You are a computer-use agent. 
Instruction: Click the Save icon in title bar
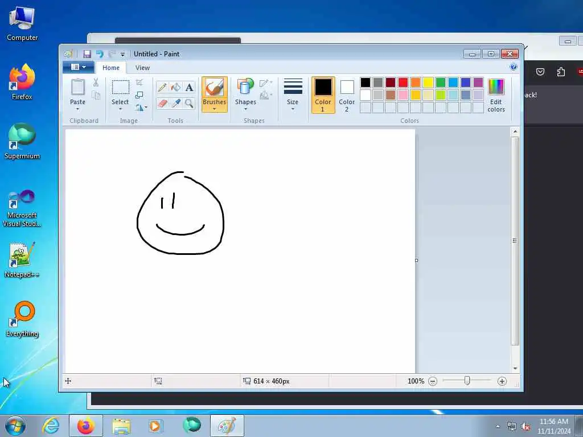click(87, 54)
